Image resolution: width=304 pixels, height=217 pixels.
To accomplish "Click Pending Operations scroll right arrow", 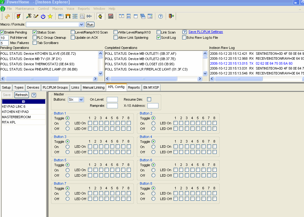I will (x=95, y=78).
